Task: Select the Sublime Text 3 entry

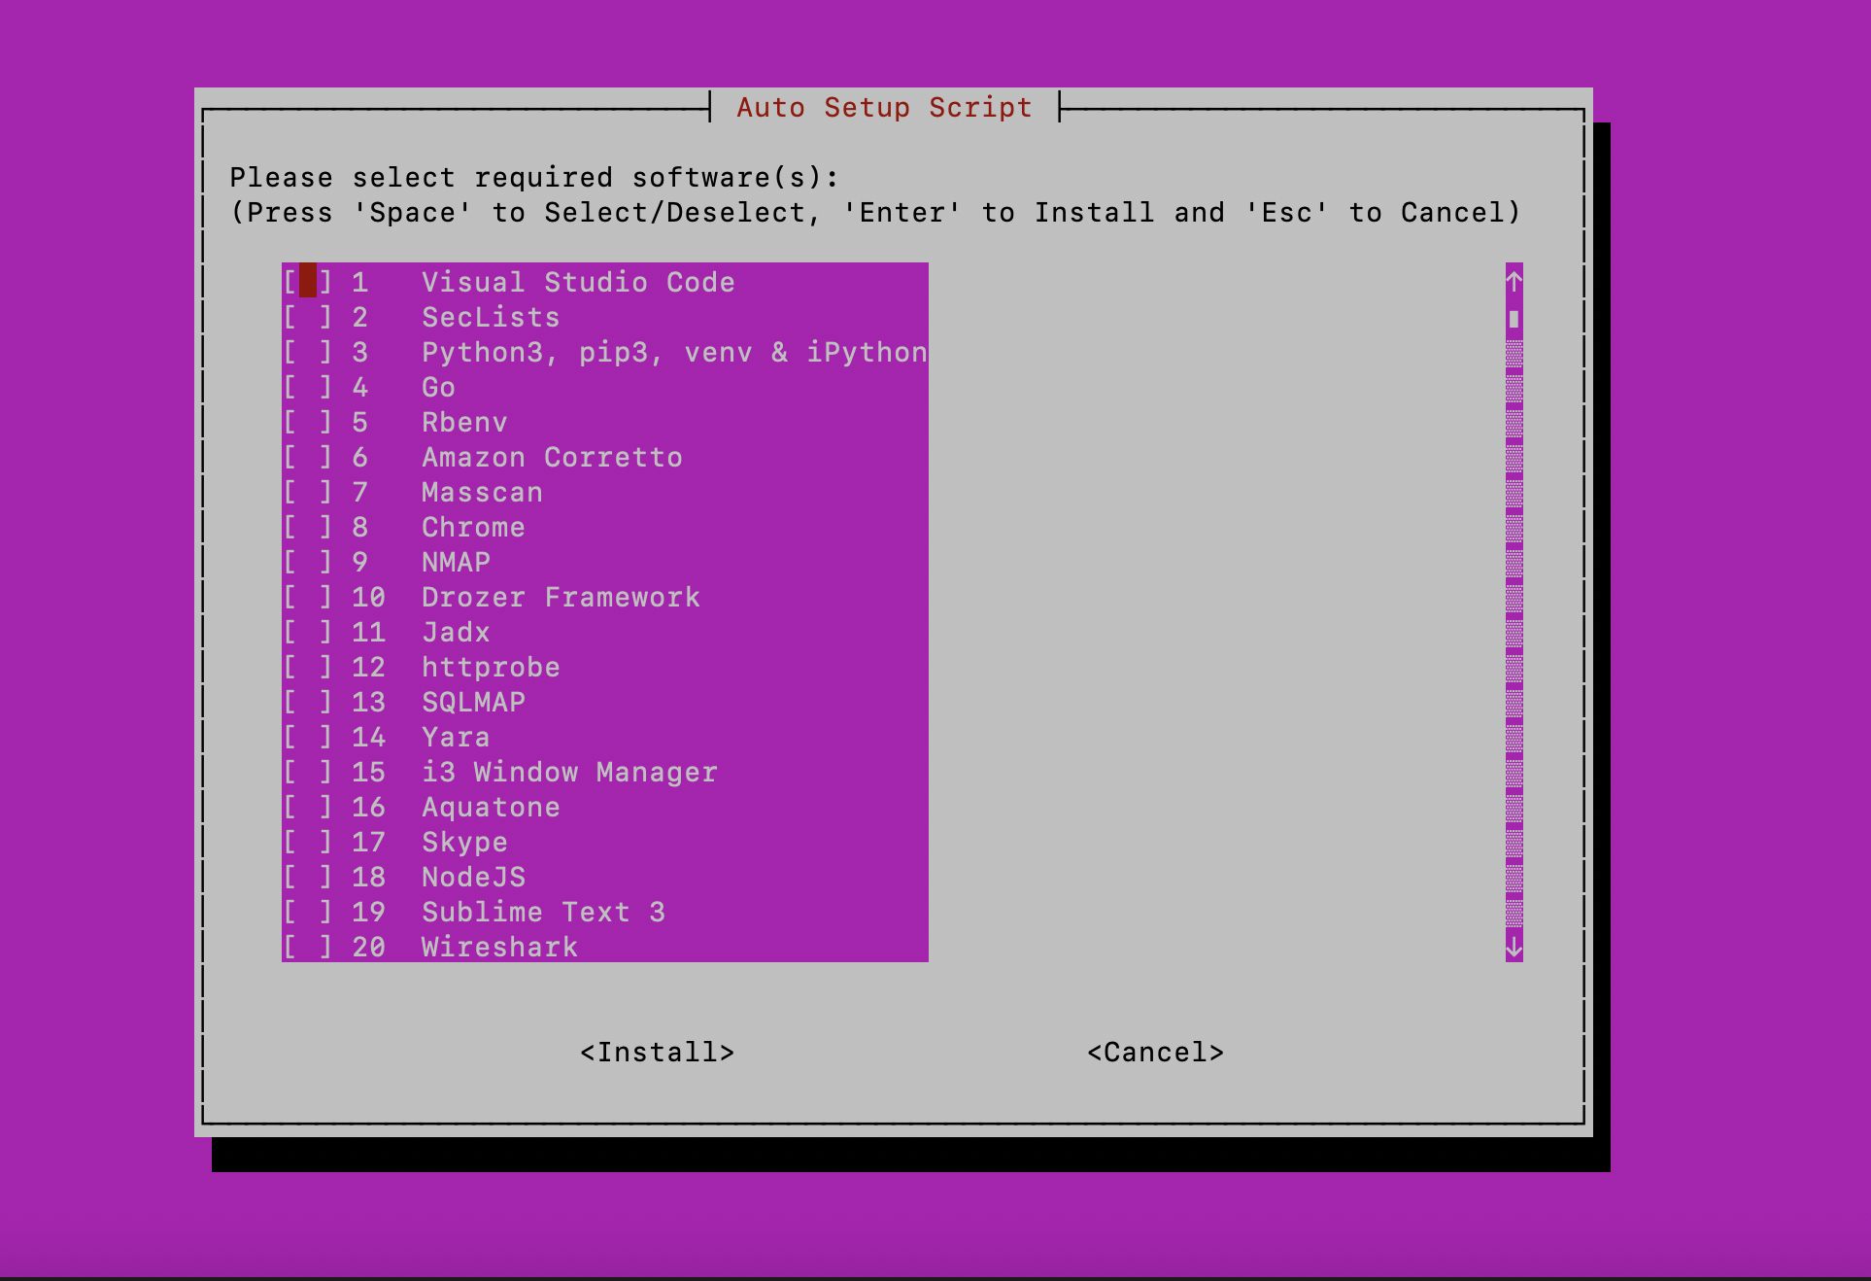Action: pyautogui.click(x=604, y=912)
